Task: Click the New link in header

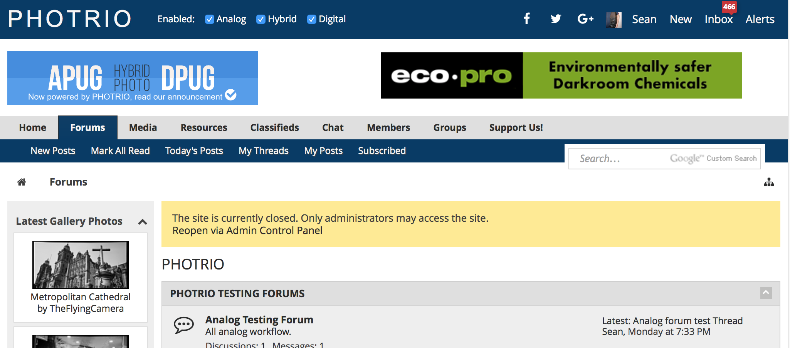Action: pyautogui.click(x=681, y=19)
